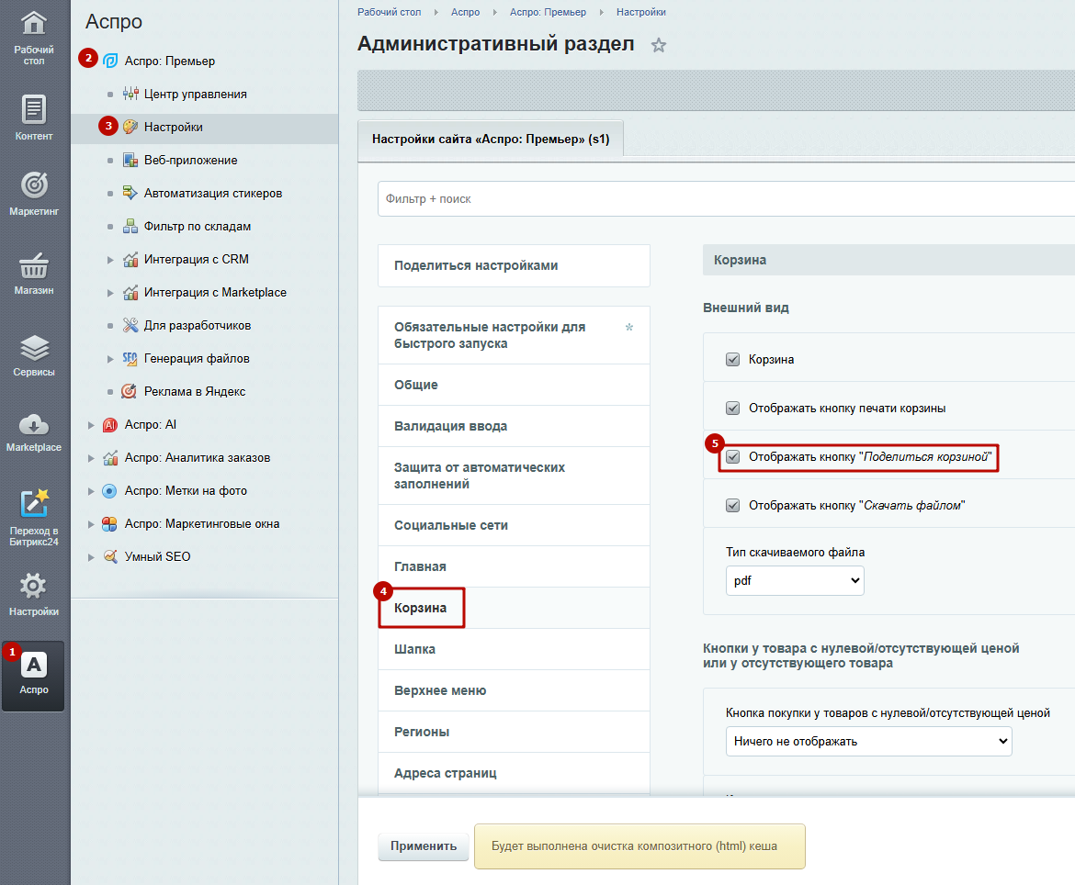This screenshot has width=1075, height=885.
Task: Open Защита от автоматических заполнений section
Action: (514, 476)
